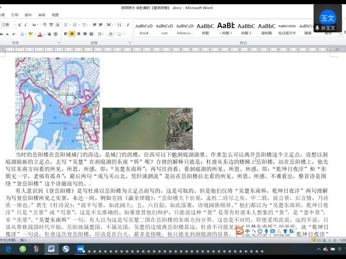Click the Sogou input method S icon
Viewport: 346px width, 259px height.
[239, 231]
